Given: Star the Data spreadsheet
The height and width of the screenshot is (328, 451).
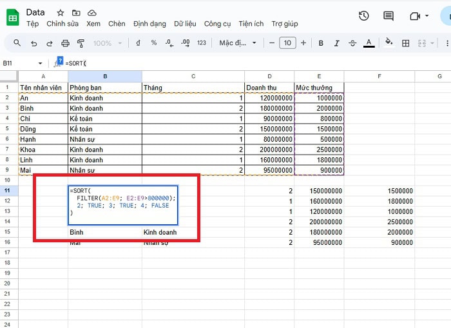Looking at the screenshot, I should pos(61,13).
